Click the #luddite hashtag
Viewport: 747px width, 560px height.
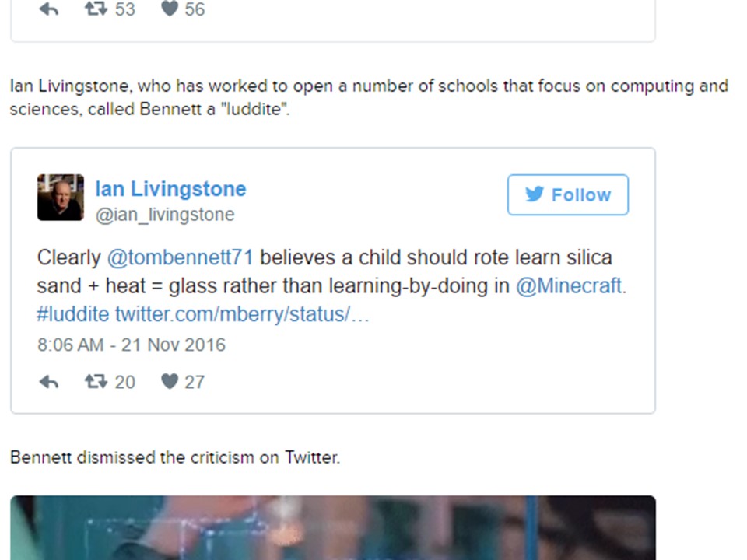(x=73, y=314)
